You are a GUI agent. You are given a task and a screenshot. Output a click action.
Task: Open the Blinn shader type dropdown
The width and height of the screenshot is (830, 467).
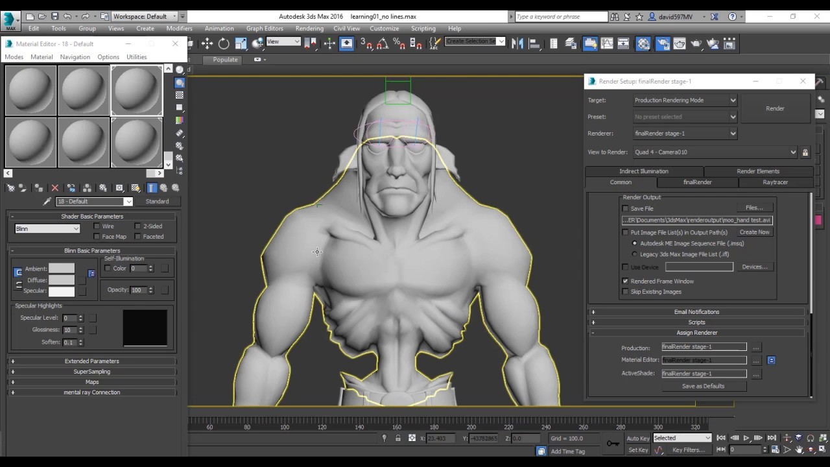coord(77,228)
